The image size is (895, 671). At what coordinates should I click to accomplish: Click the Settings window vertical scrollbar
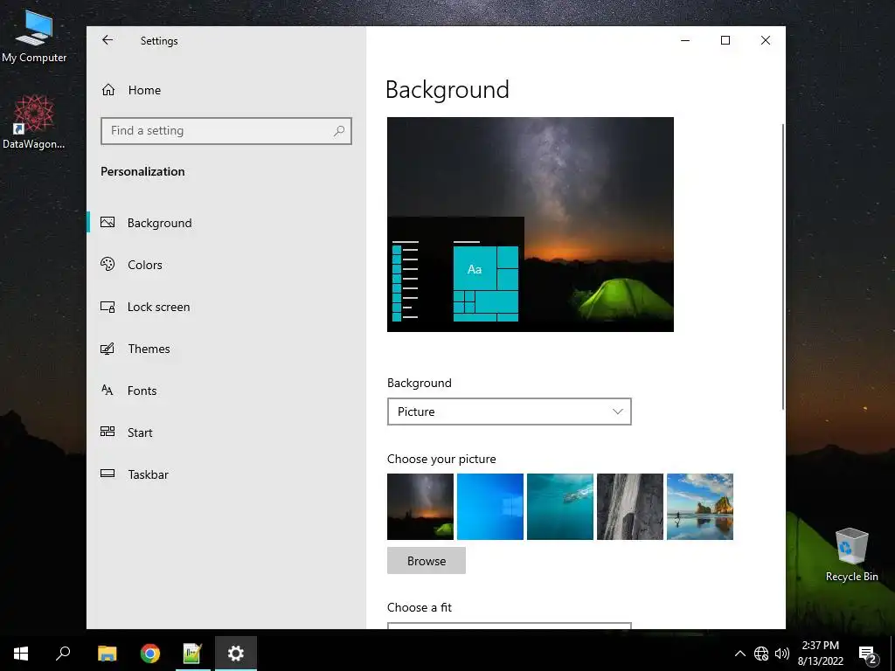(x=783, y=266)
